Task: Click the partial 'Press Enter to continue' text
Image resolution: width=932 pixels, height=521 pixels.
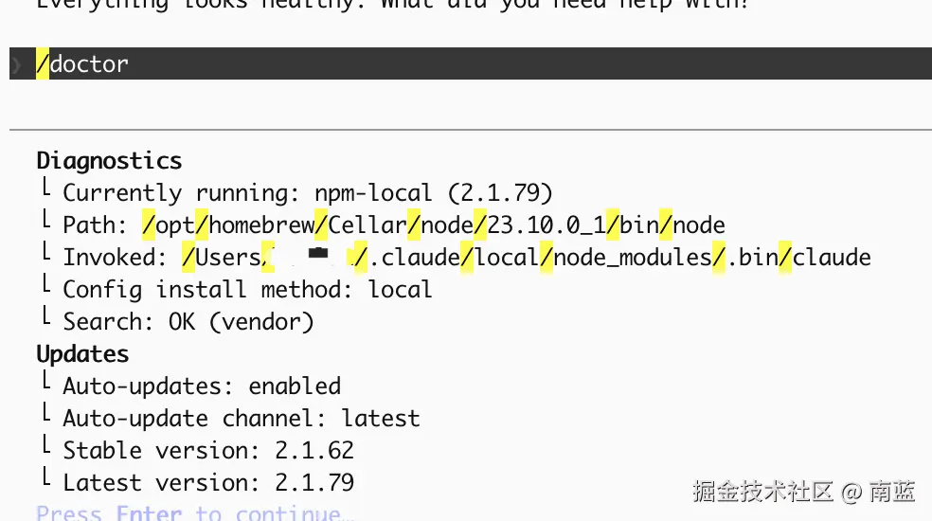Action: click(195, 512)
